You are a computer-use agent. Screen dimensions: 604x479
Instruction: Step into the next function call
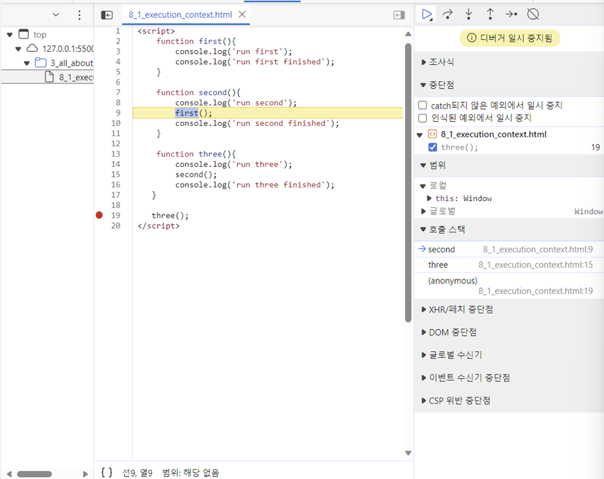469,15
